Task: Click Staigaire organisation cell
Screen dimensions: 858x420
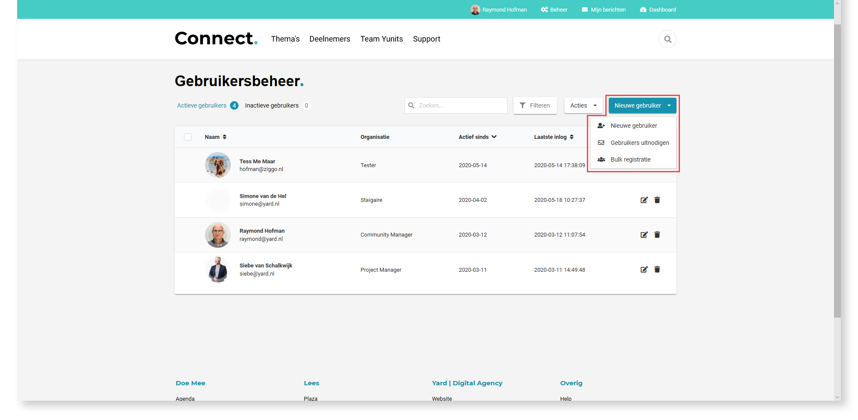Action: (371, 200)
